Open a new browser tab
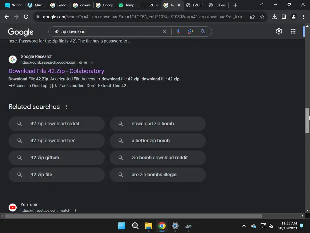310x233 pixels. point(235,5)
